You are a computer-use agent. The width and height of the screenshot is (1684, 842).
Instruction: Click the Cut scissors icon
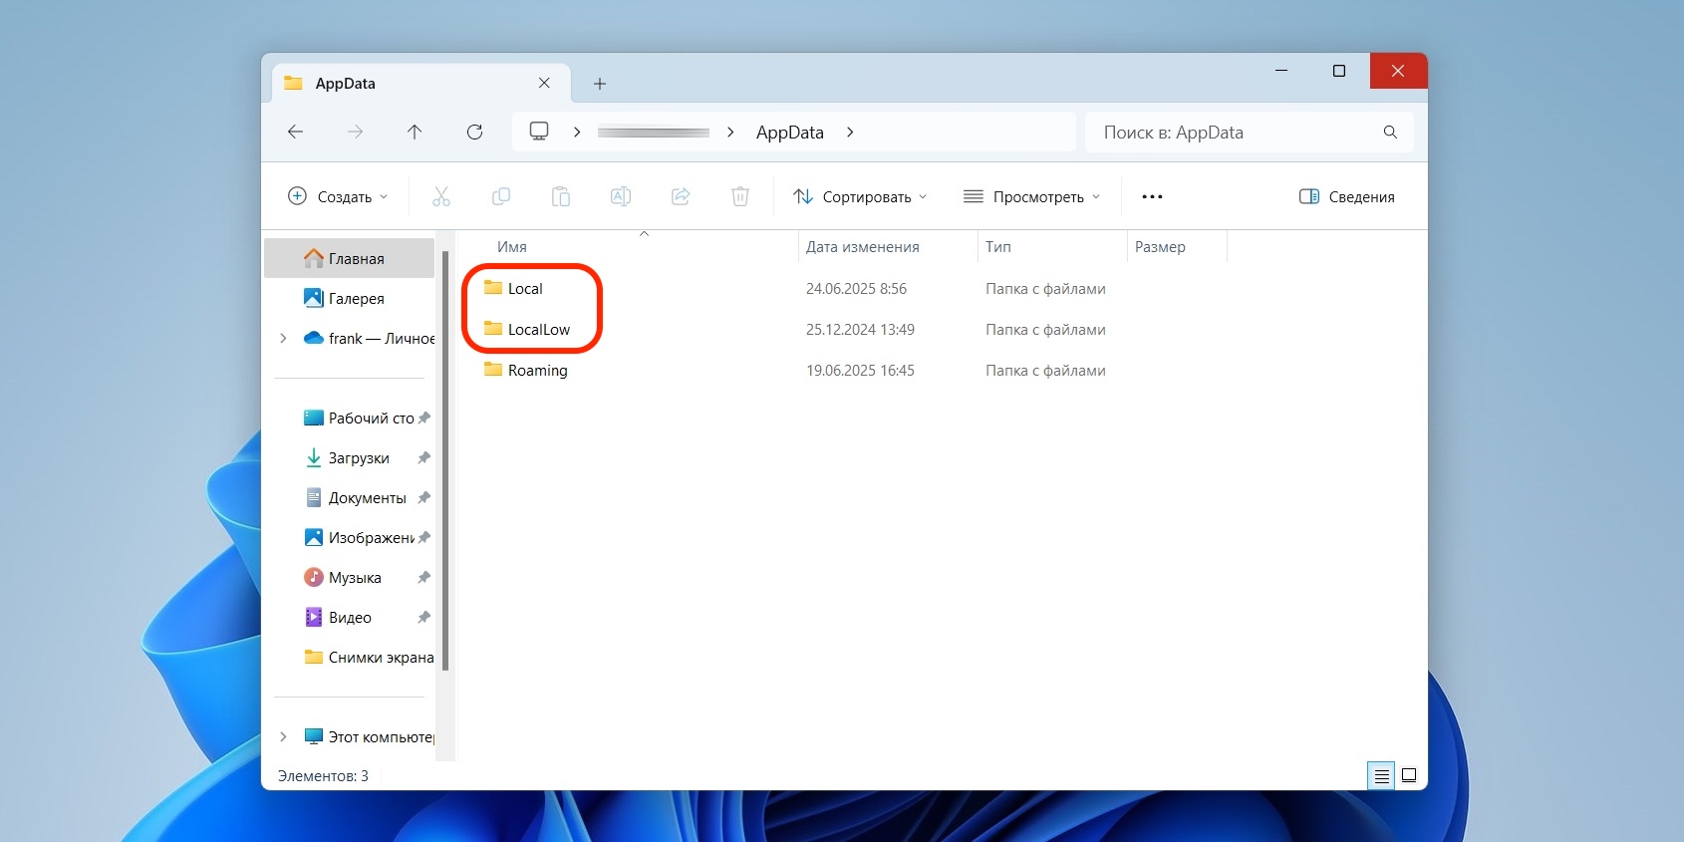[441, 196]
